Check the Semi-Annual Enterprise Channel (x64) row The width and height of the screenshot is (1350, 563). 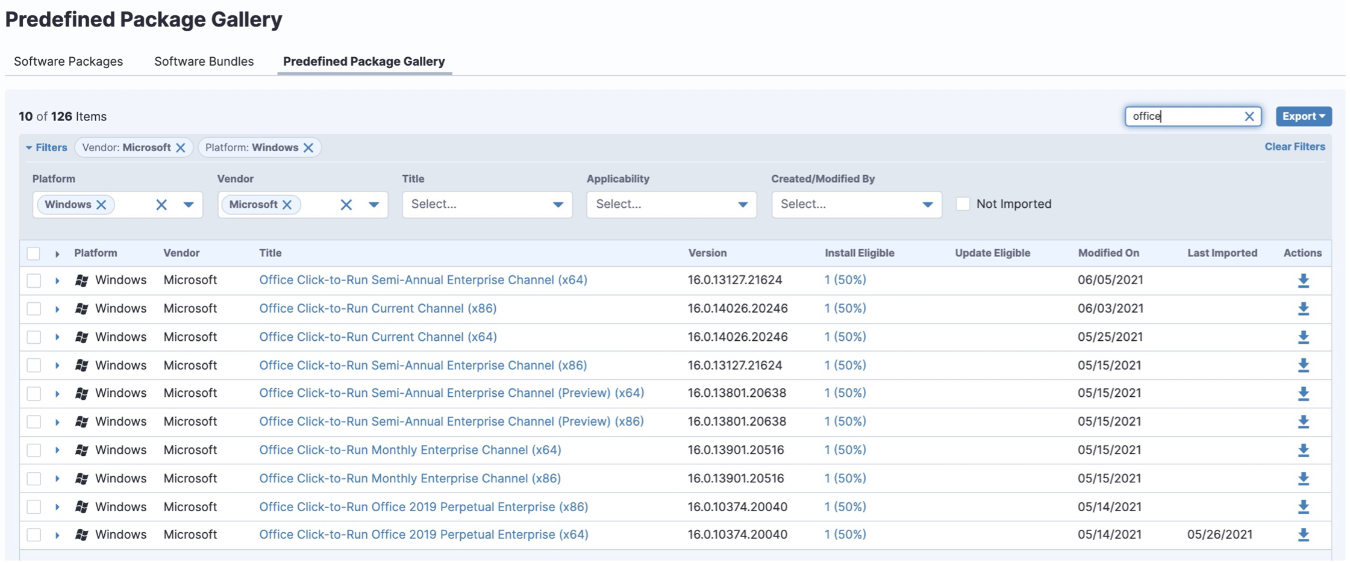pyautogui.click(x=34, y=281)
